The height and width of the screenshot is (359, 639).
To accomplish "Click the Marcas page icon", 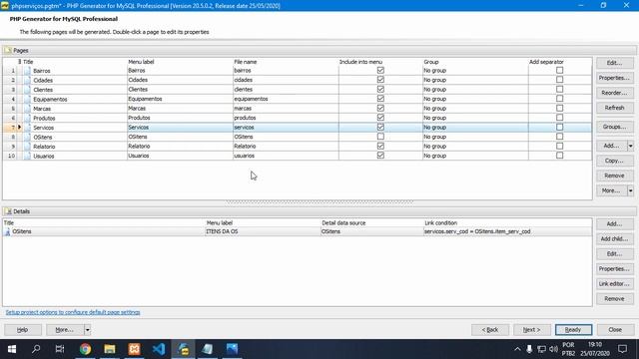I will pos(27,109).
